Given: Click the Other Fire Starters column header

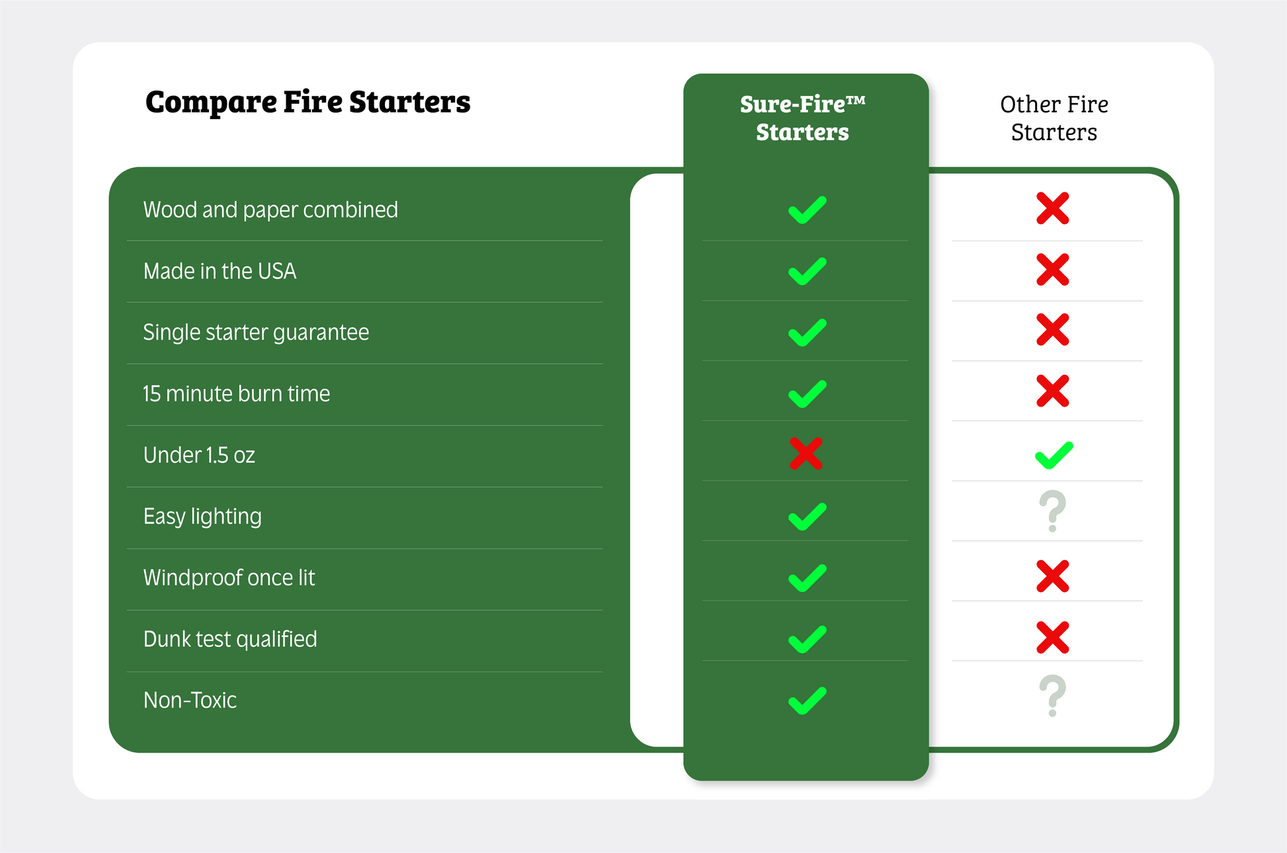Looking at the screenshot, I should click(1054, 118).
